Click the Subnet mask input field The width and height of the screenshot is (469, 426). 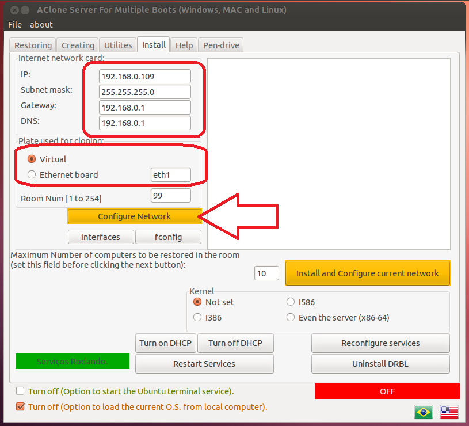pos(145,92)
